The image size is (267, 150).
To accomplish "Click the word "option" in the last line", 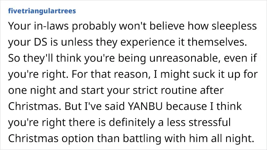I will (x=78, y=139).
